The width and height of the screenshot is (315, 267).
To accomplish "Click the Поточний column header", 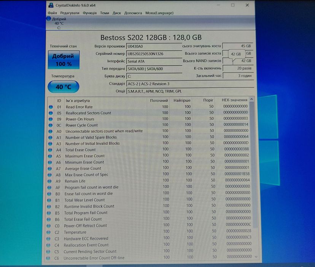I will pyautogui.click(x=159, y=100).
